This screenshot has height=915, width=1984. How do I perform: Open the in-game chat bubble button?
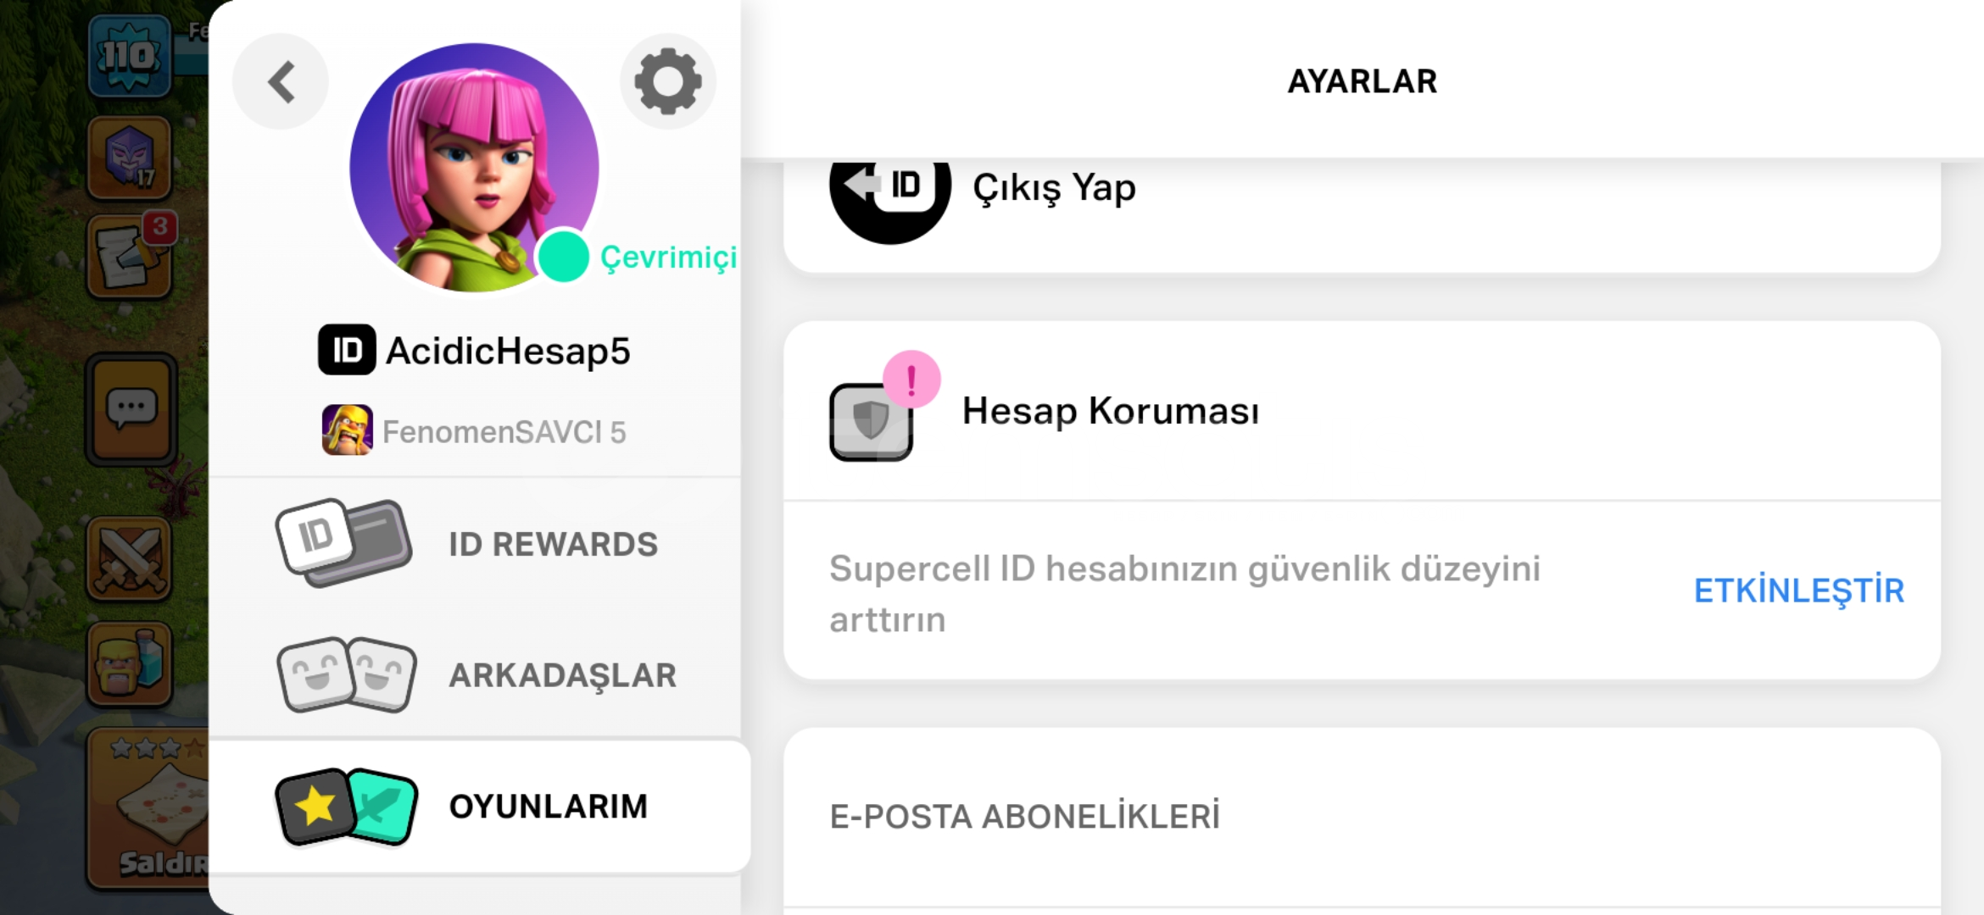tap(131, 409)
